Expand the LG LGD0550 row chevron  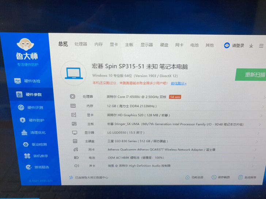point(258,133)
